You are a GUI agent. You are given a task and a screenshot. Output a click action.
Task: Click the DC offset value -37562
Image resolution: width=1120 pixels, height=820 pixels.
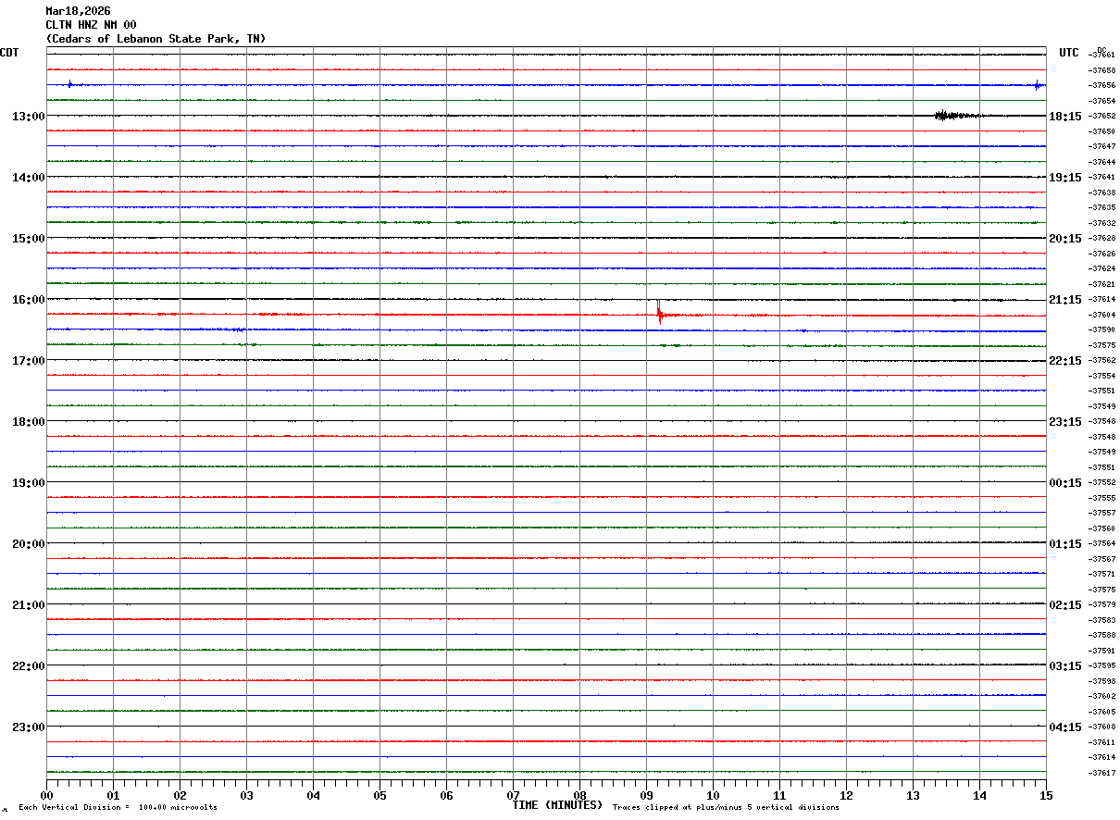pos(1101,360)
